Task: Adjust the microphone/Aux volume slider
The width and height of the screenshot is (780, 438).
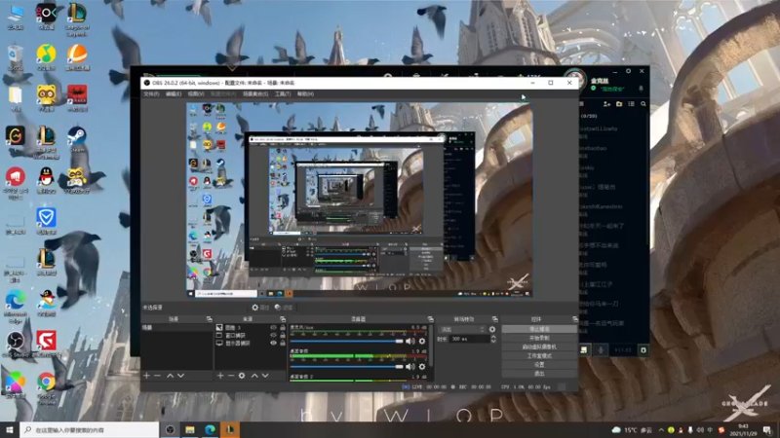Action: pyautogui.click(x=347, y=342)
